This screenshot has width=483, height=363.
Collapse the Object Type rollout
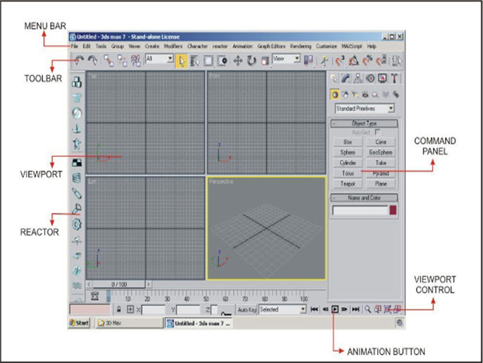(364, 124)
